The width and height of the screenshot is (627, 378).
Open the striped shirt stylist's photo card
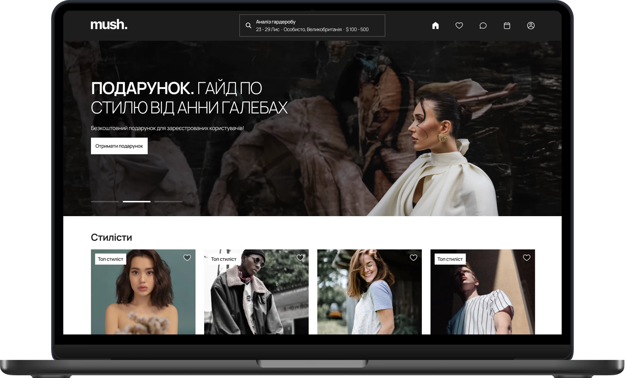[482, 297]
